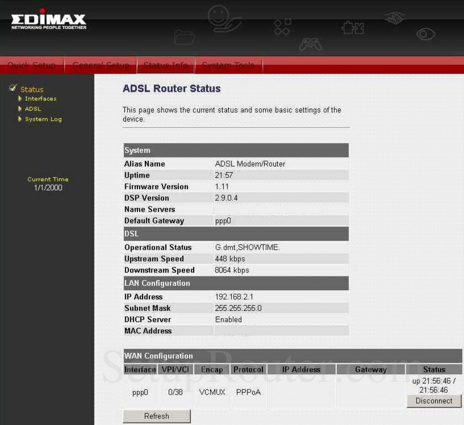
Task: Switch to the Status Info tab
Action: pyautogui.click(x=165, y=65)
